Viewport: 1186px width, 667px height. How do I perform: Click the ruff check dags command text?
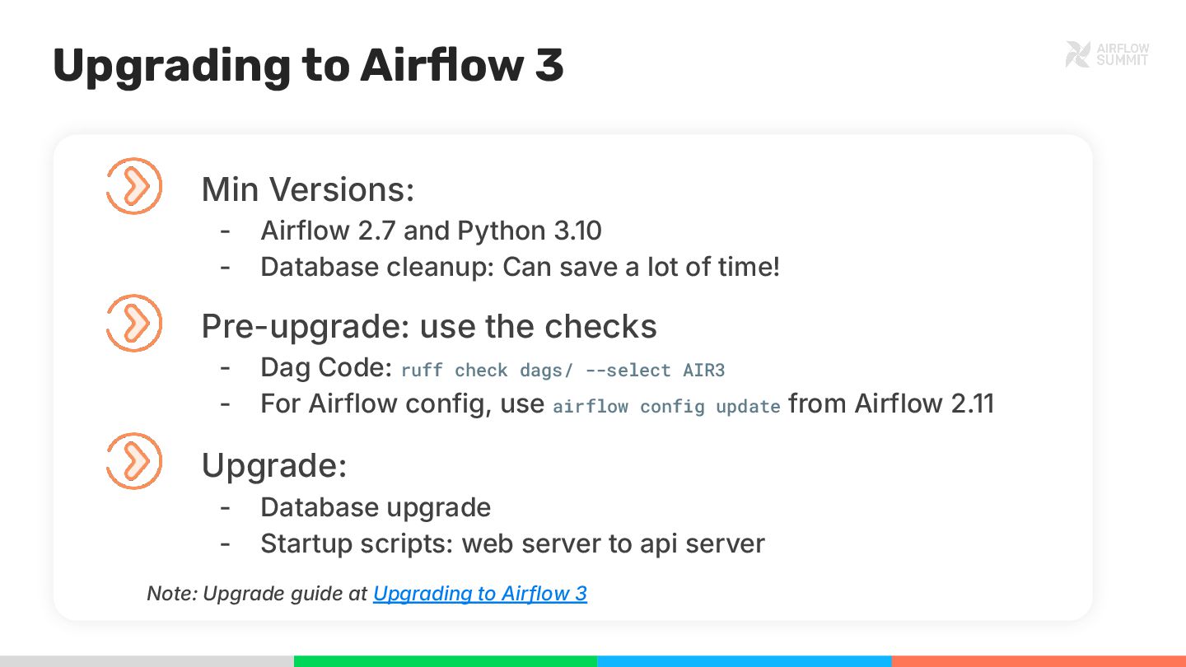pos(563,371)
